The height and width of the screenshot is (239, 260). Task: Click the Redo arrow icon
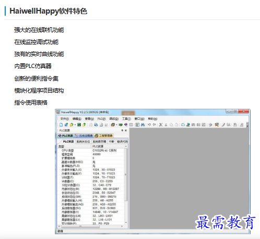155,124
